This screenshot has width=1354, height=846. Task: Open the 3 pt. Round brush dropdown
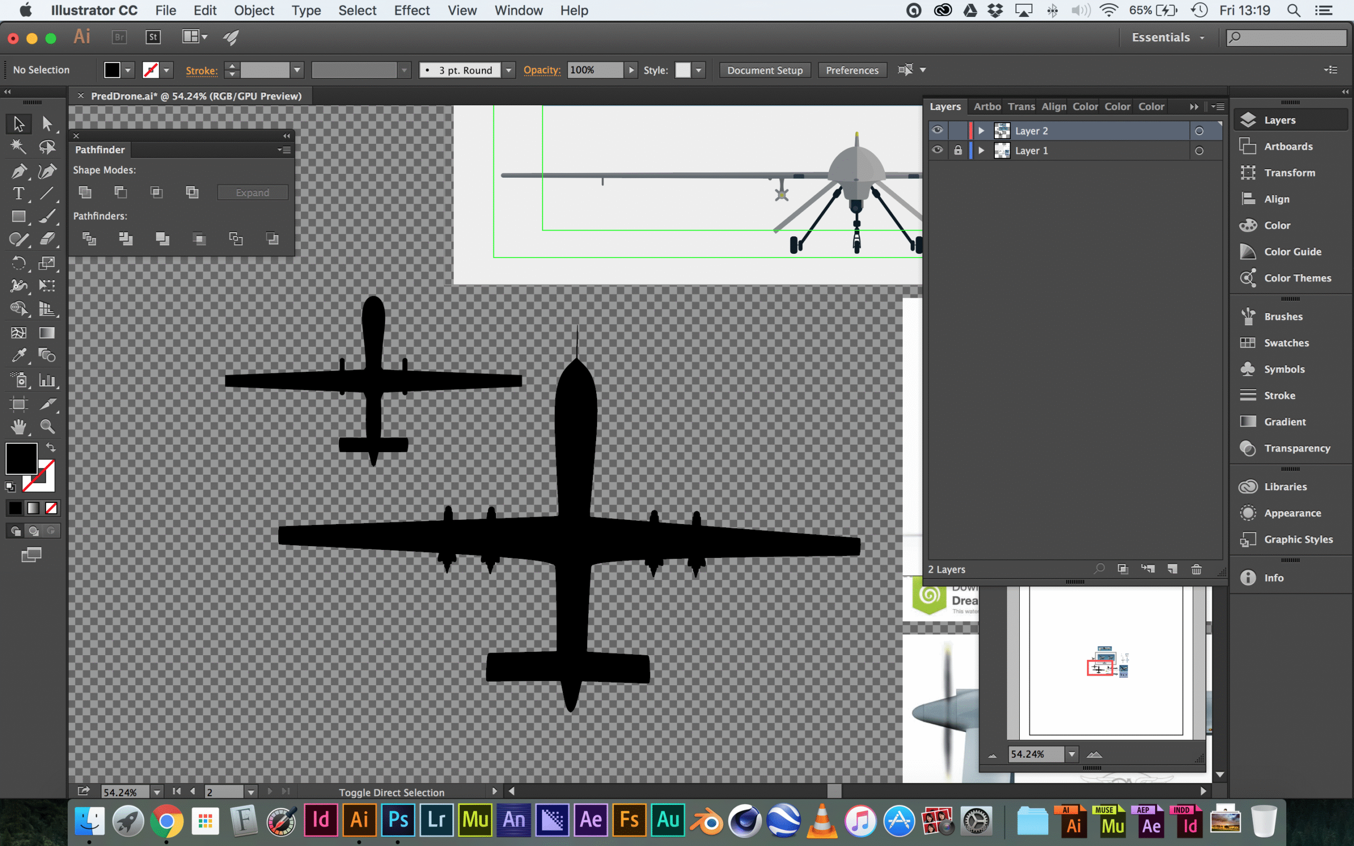click(x=509, y=70)
